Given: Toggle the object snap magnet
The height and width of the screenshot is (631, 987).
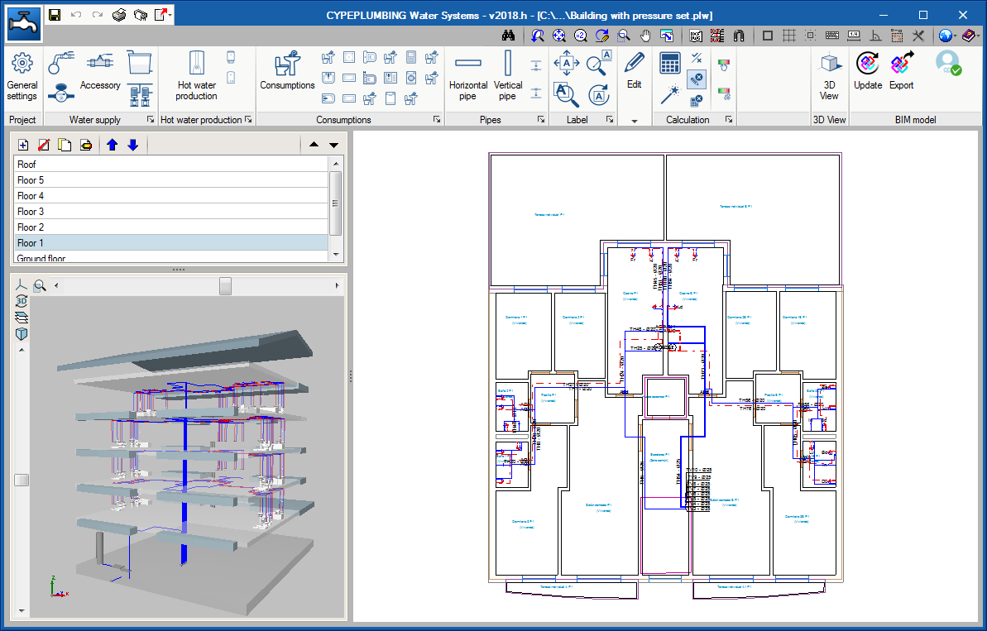Looking at the screenshot, I should [739, 36].
